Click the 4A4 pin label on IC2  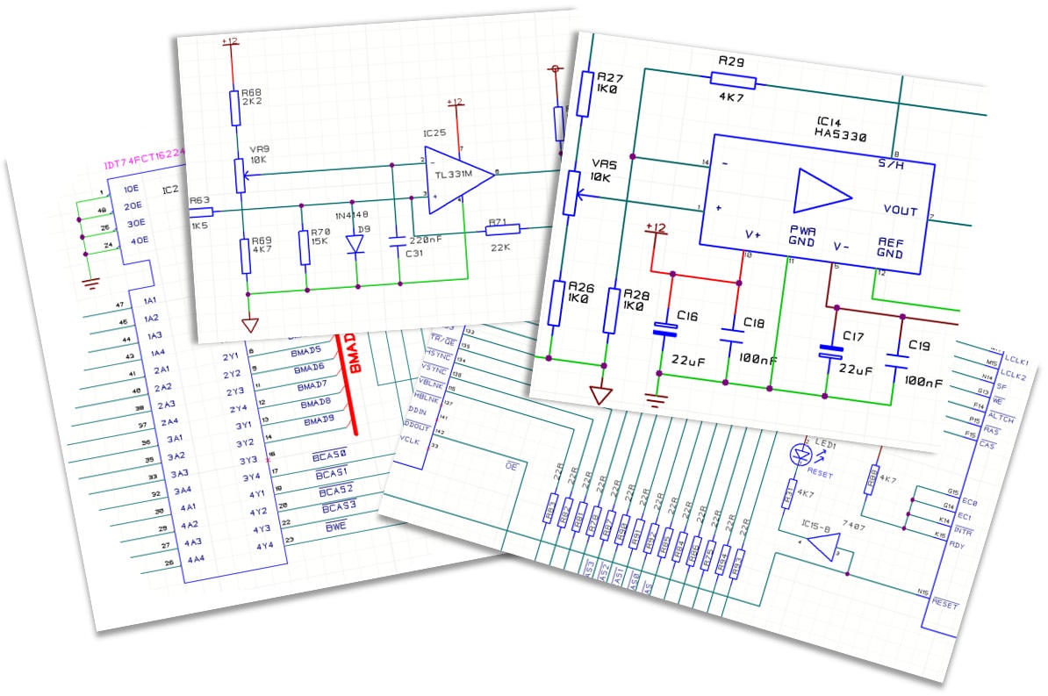(x=195, y=559)
